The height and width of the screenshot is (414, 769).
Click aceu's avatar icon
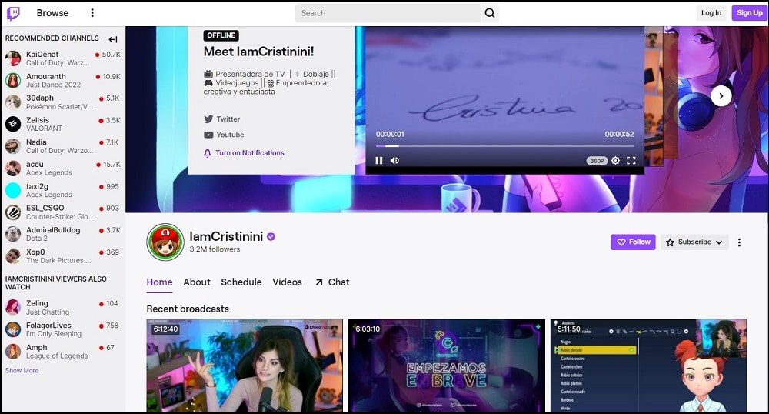point(13,169)
